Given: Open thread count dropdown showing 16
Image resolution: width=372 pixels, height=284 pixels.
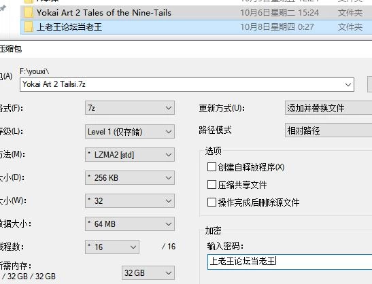Looking at the screenshot, I should point(112,247).
